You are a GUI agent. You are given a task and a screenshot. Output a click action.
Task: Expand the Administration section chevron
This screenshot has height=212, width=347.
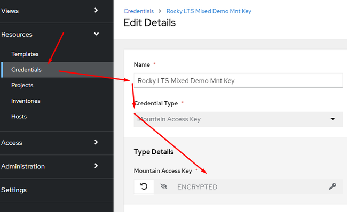tap(96, 166)
